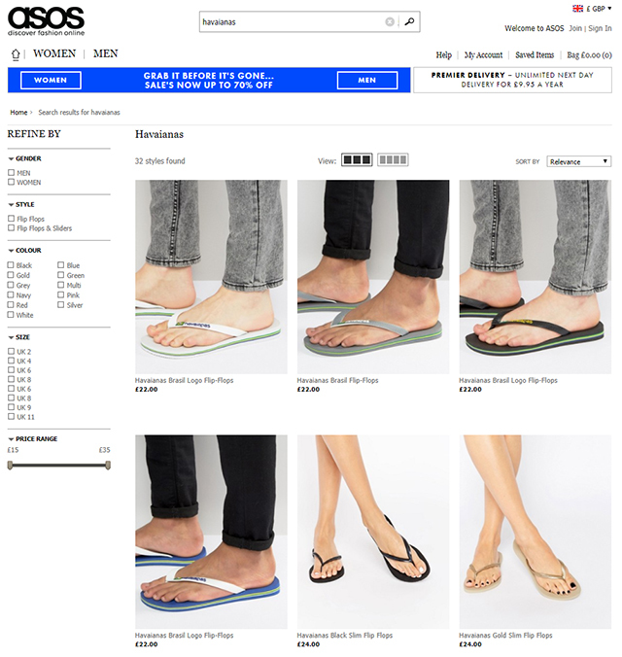Clear the search field with the X icon
This screenshot has height=657, width=622.
[x=390, y=21]
